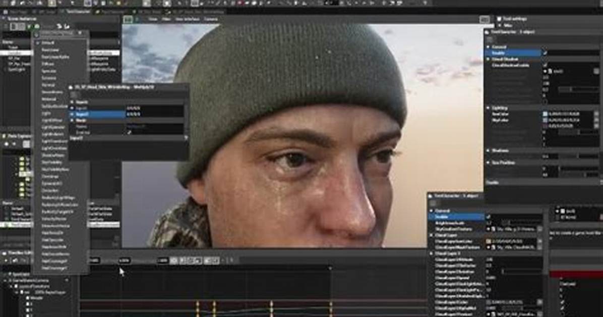This screenshot has height=317, width=603.
Task: Open the CloudLayerSunColor color swatch
Action: pos(489,241)
